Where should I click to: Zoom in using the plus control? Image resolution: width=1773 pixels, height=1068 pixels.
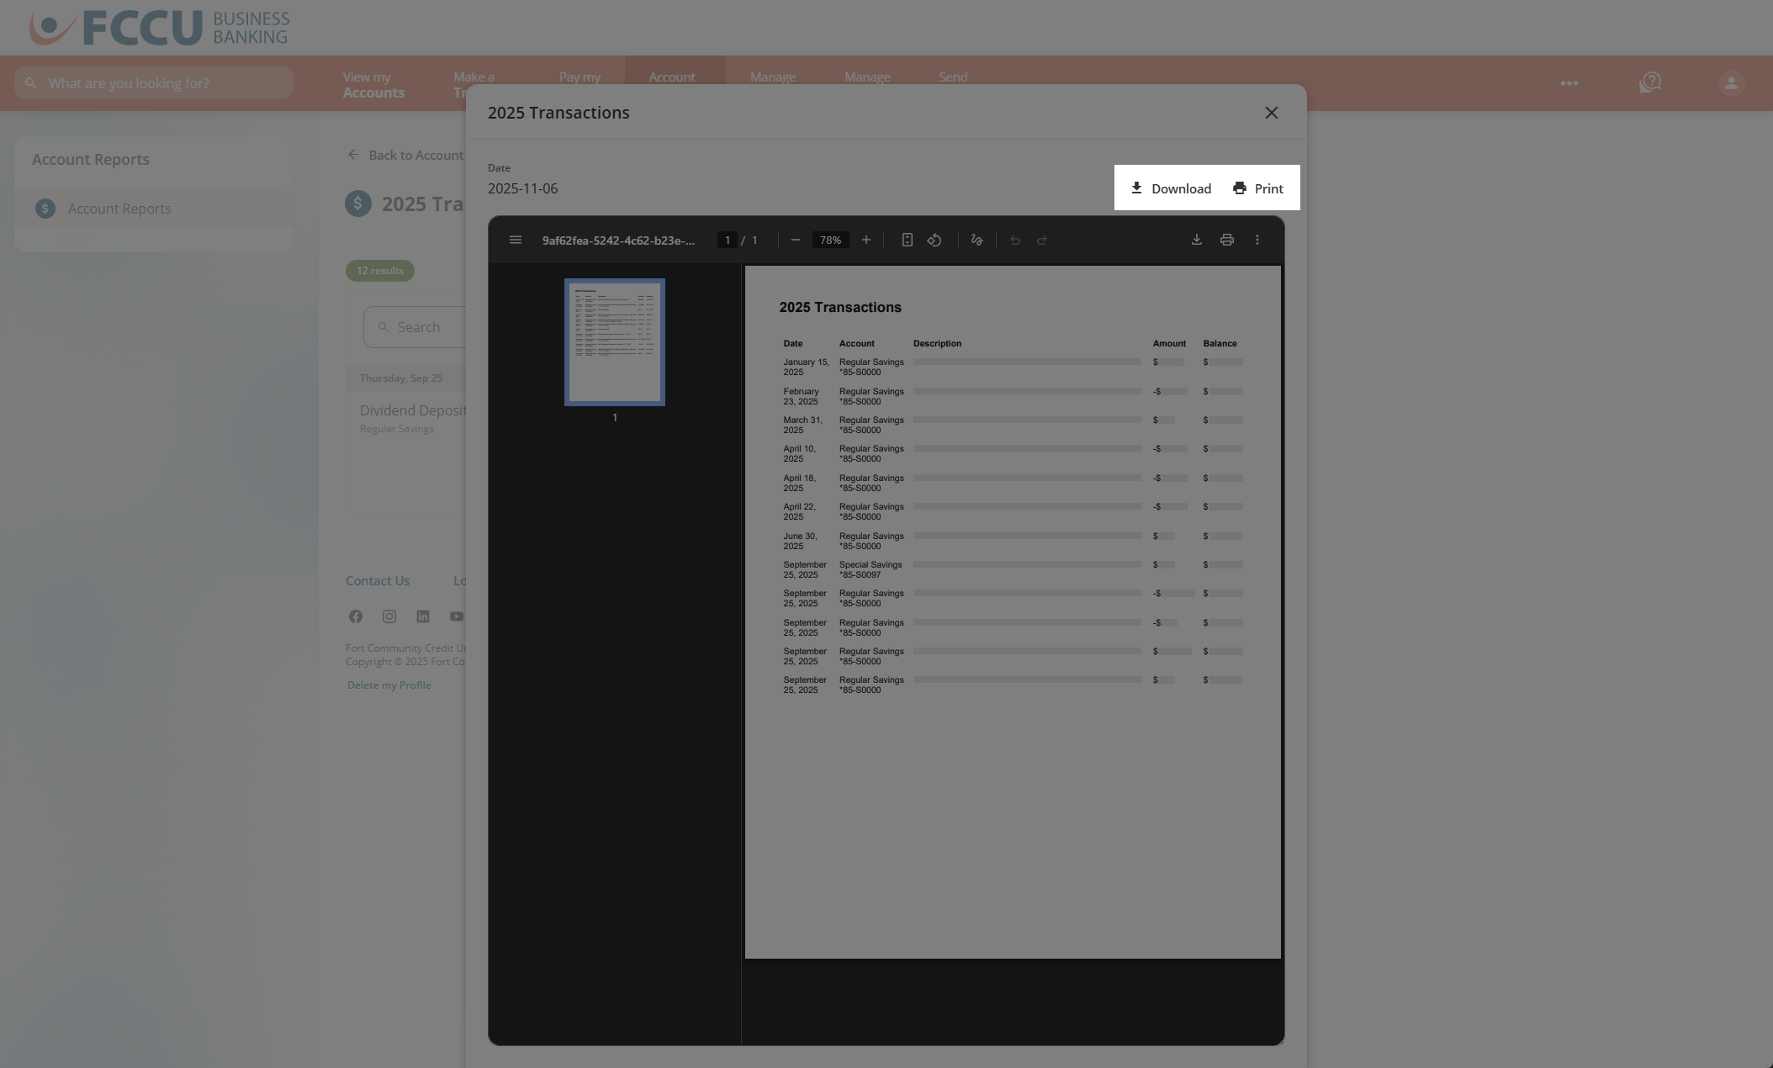click(x=866, y=240)
